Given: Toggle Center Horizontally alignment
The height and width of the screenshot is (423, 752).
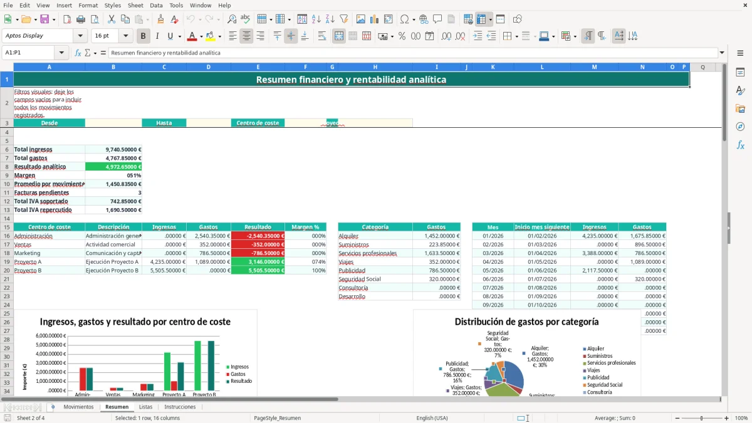Looking at the screenshot, I should pyautogui.click(x=246, y=36).
